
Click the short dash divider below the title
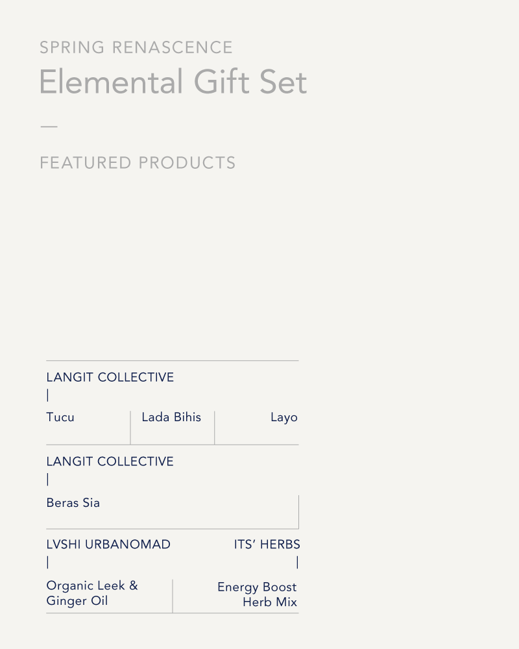(x=49, y=127)
